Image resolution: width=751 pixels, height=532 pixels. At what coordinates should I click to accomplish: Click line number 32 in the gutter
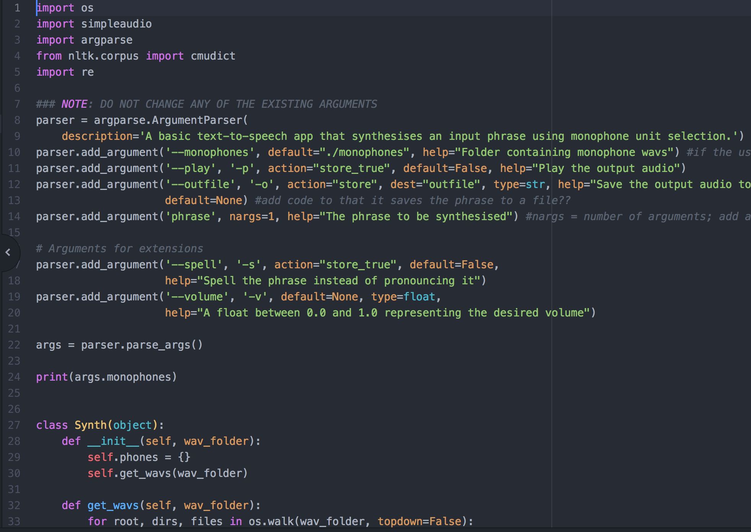pos(14,506)
